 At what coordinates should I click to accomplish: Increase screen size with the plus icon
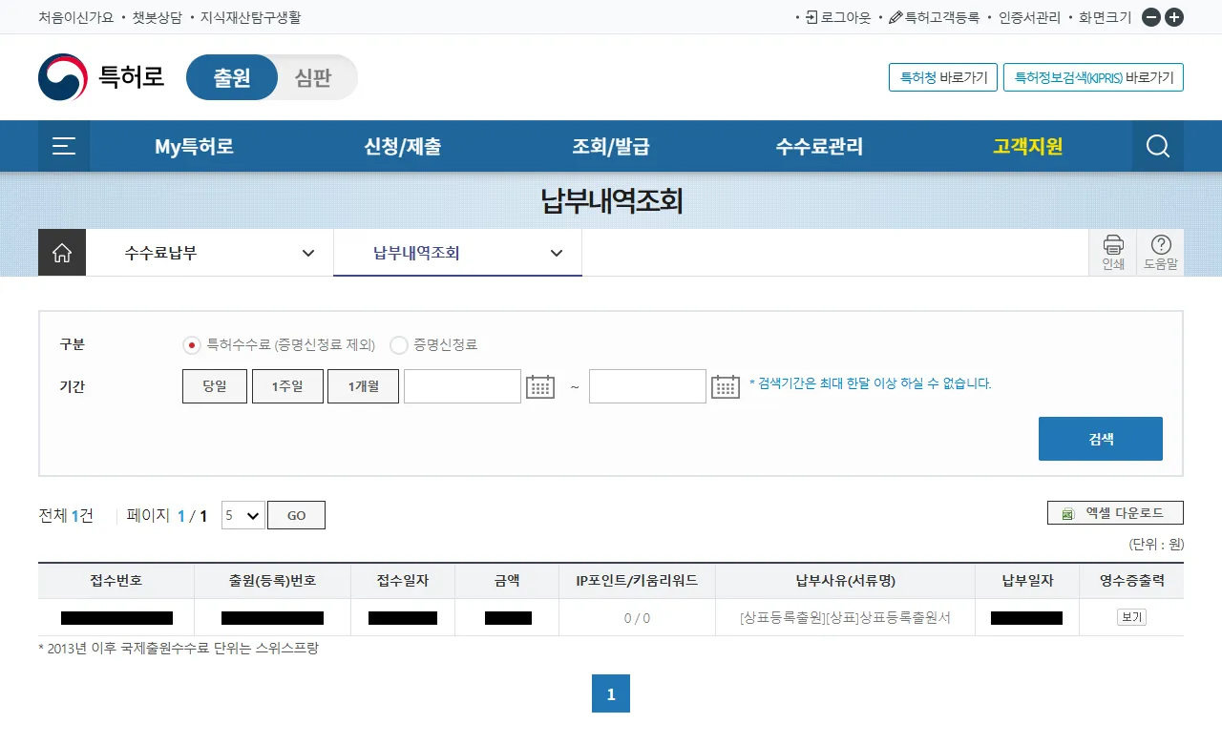(1174, 17)
